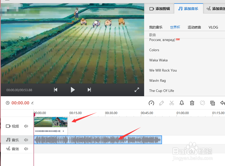
Task: Choose the song Wavin flag
Action: pos(157,80)
